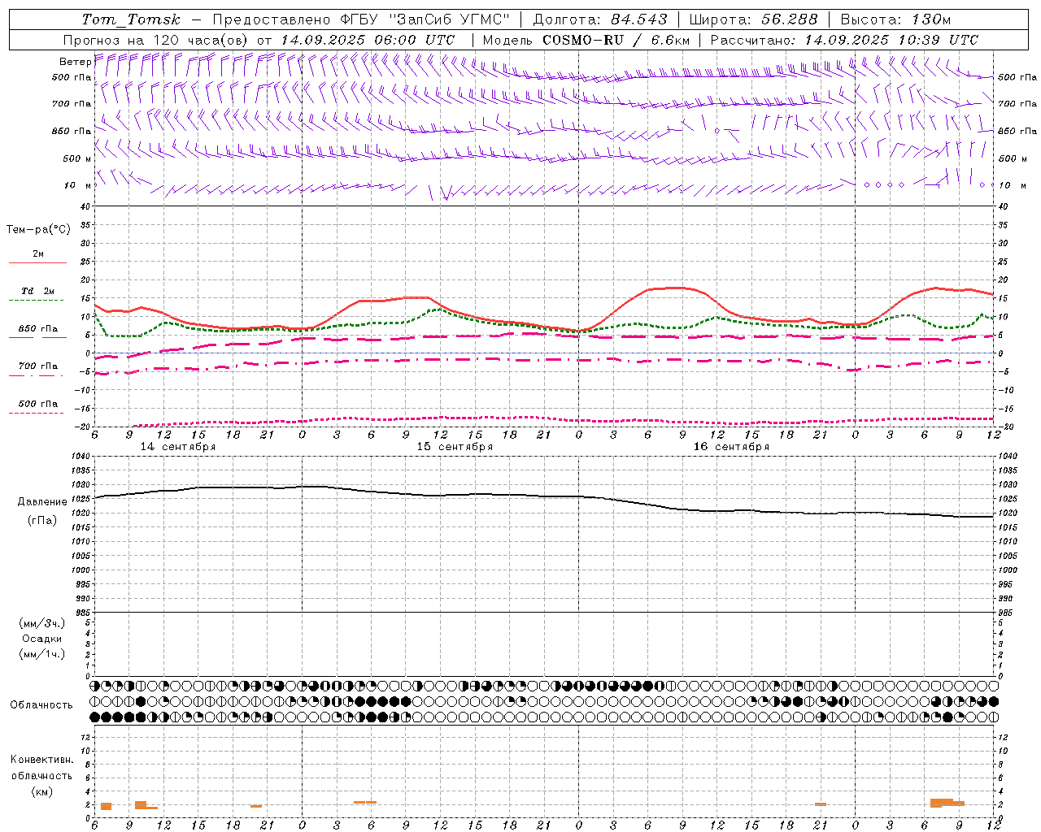Click 'Прогноз на 120 часа(ов)' forecast header
1041x832 pixels.
(x=155, y=40)
